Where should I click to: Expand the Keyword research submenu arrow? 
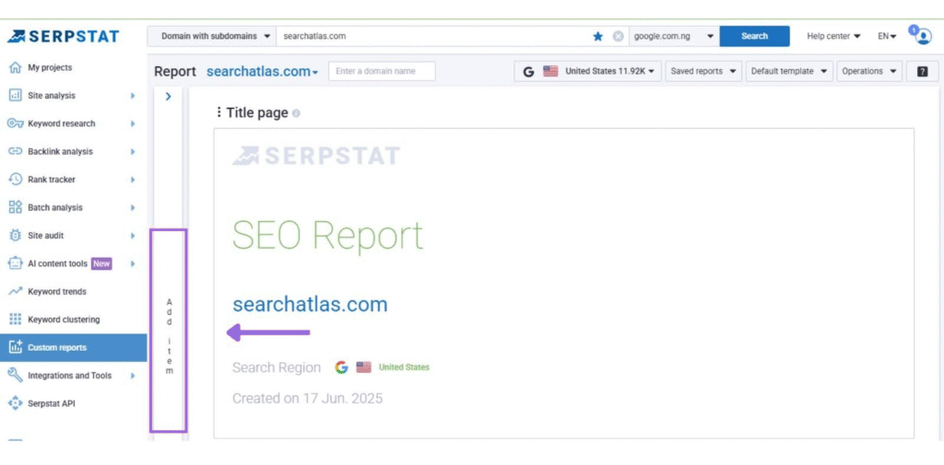[133, 124]
